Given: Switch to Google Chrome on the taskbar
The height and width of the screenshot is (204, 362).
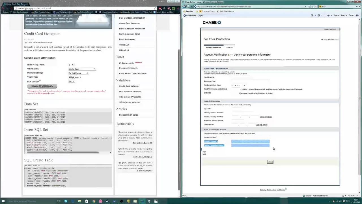Looking at the screenshot, I should [94, 201].
